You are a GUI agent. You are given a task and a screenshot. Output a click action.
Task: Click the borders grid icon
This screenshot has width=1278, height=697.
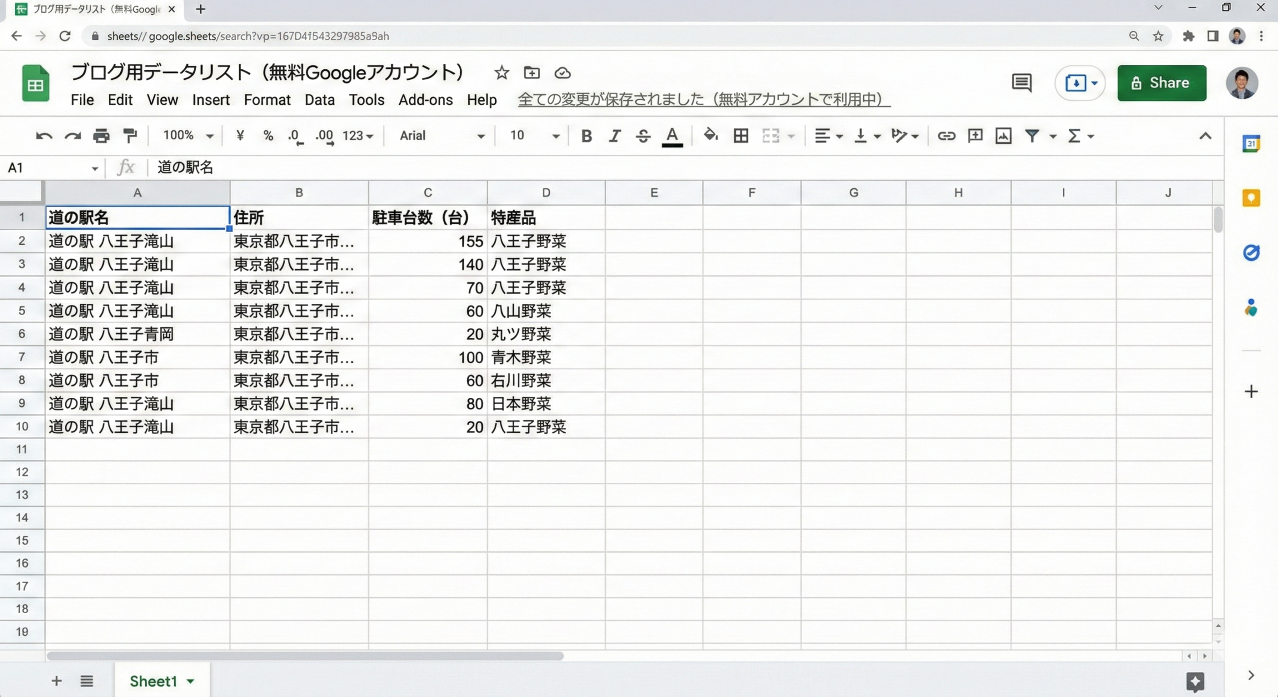pos(741,136)
